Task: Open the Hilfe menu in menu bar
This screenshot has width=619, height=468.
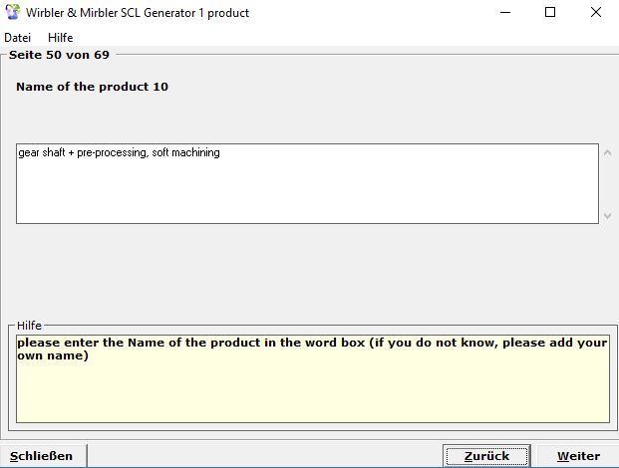Action: [61, 38]
